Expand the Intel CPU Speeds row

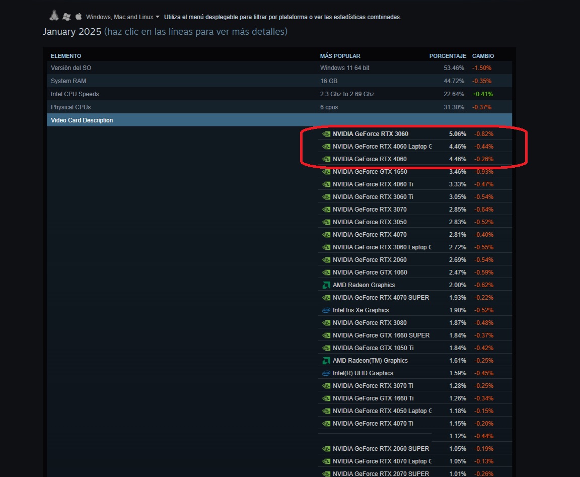(75, 94)
